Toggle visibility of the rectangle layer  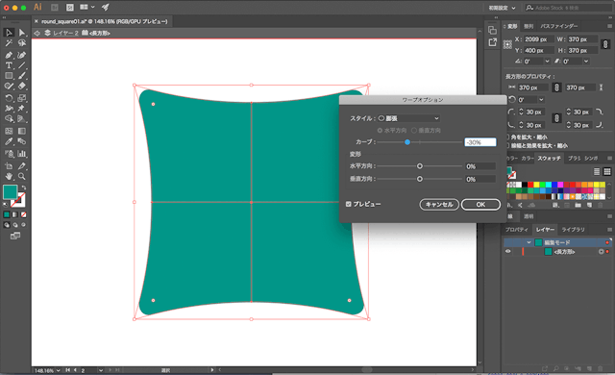[508, 251]
